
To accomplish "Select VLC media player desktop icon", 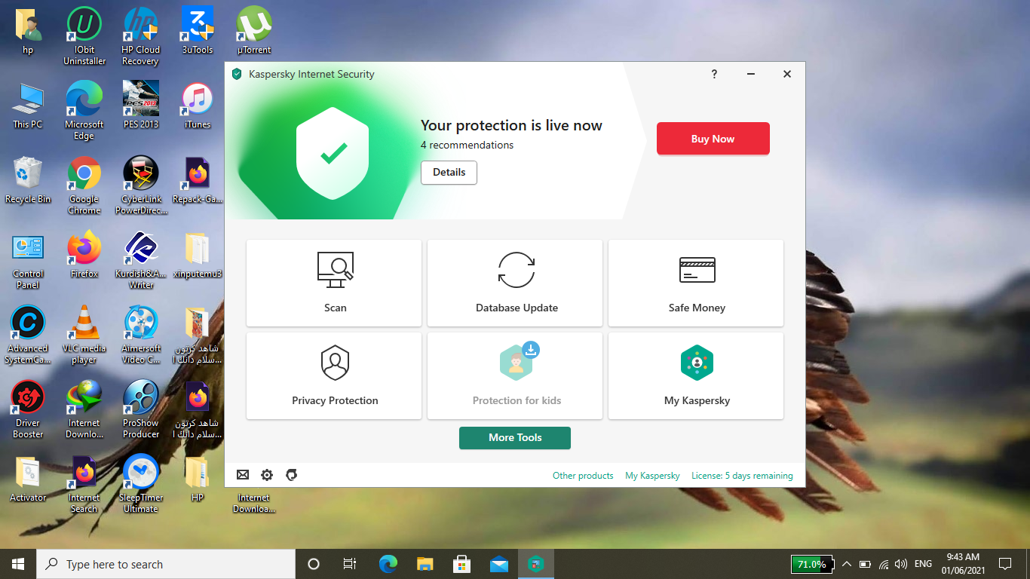I will [84, 335].
